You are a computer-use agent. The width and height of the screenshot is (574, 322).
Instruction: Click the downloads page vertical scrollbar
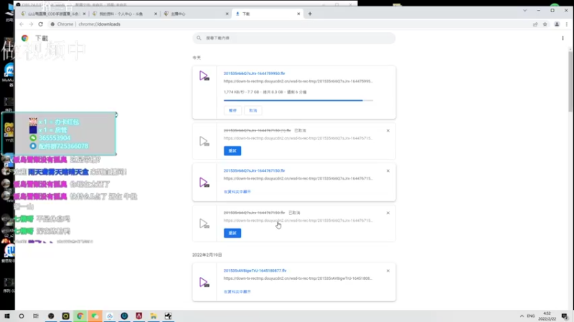coord(570,82)
